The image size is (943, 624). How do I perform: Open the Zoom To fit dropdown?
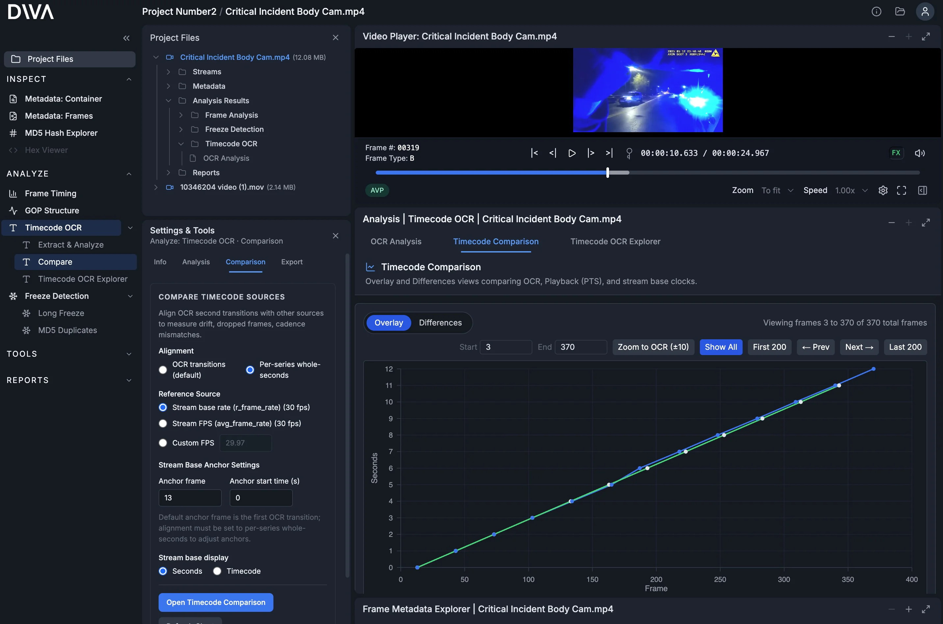coord(777,190)
